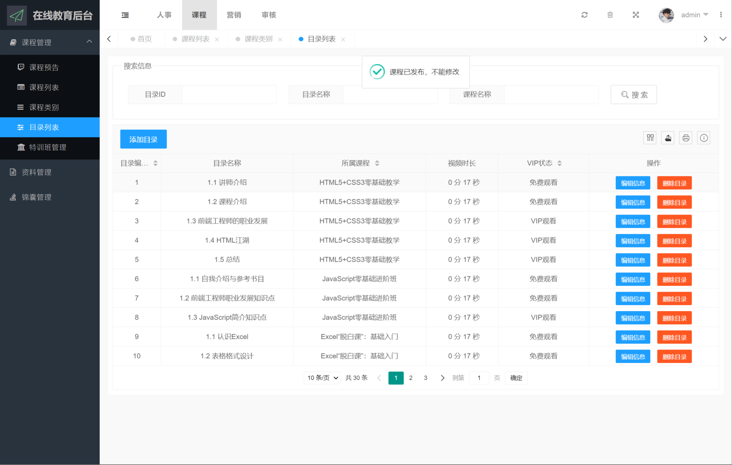Viewport: 732px width, 465px height.
Task: Click the 添加目录 button
Action: (x=143, y=139)
